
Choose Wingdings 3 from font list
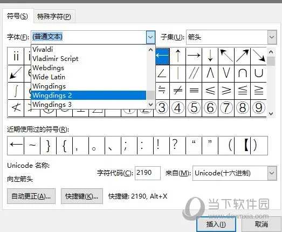[x=89, y=104]
